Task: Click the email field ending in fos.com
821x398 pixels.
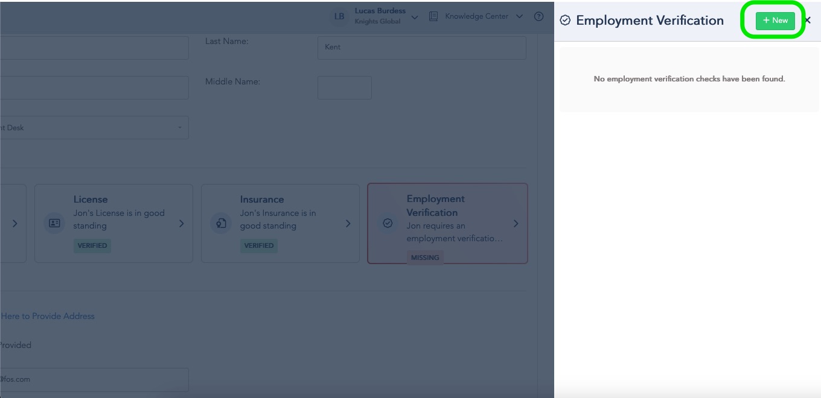Action: point(94,379)
